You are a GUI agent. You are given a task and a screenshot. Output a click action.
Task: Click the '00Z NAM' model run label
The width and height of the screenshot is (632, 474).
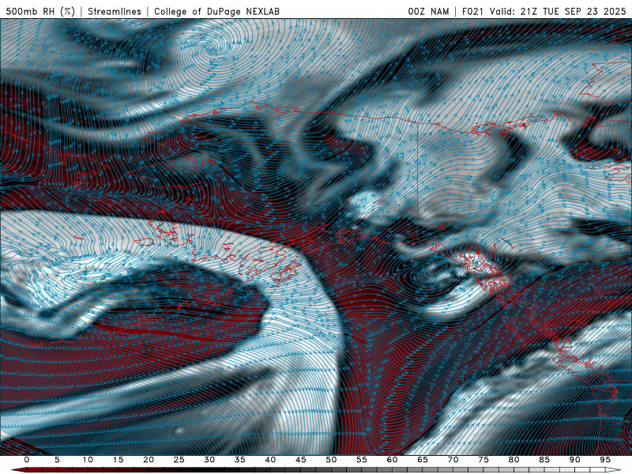pyautogui.click(x=428, y=12)
